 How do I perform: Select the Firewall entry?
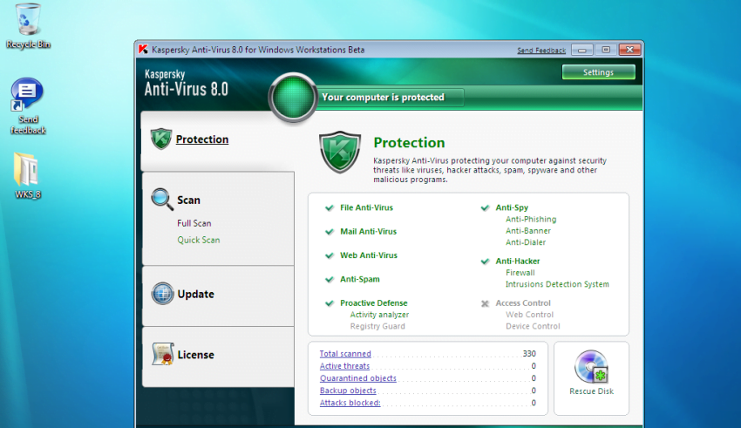[x=520, y=273]
